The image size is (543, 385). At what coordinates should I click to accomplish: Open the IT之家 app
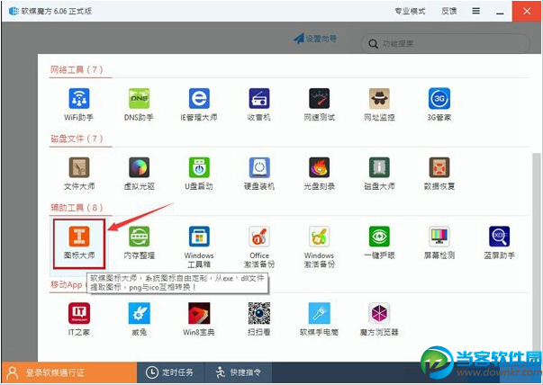point(79,319)
